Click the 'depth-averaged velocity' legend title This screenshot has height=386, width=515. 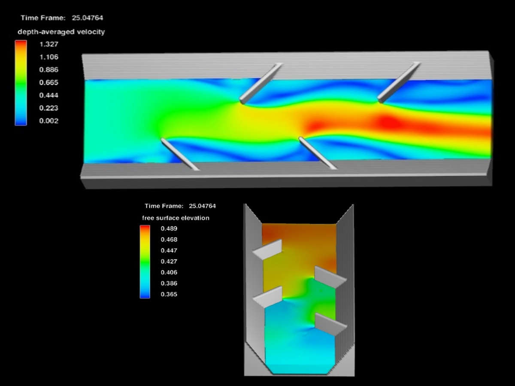[x=61, y=32]
